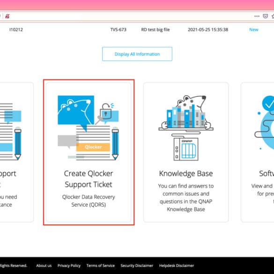Open the Knowledge Base card title
This screenshot has width=274, height=274.
click(186, 173)
